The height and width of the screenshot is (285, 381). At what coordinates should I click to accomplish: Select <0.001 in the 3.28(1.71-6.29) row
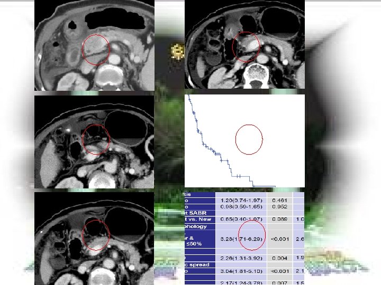tap(280, 239)
